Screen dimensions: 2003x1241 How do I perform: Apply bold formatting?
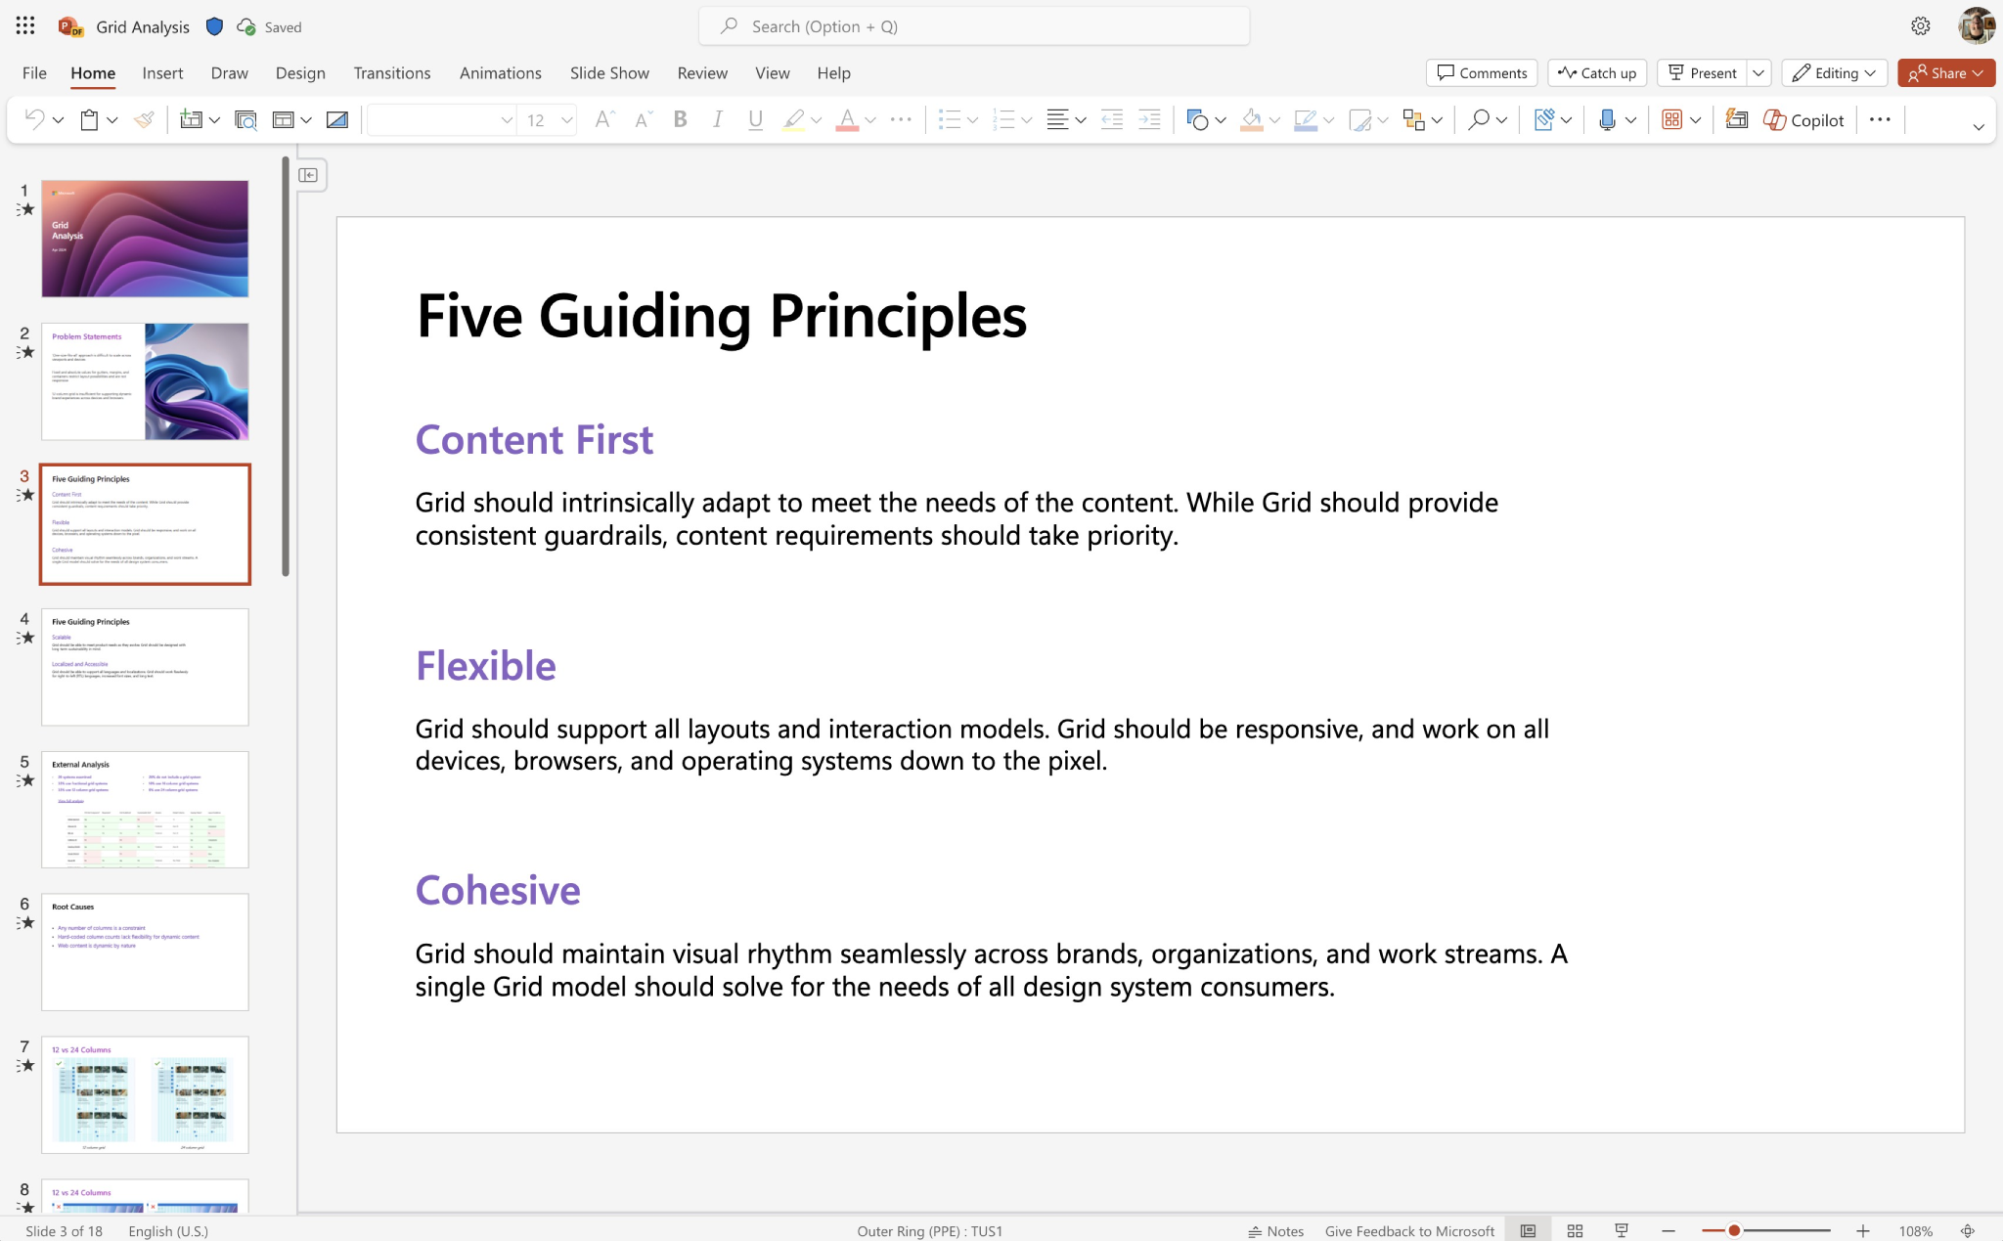tap(679, 119)
